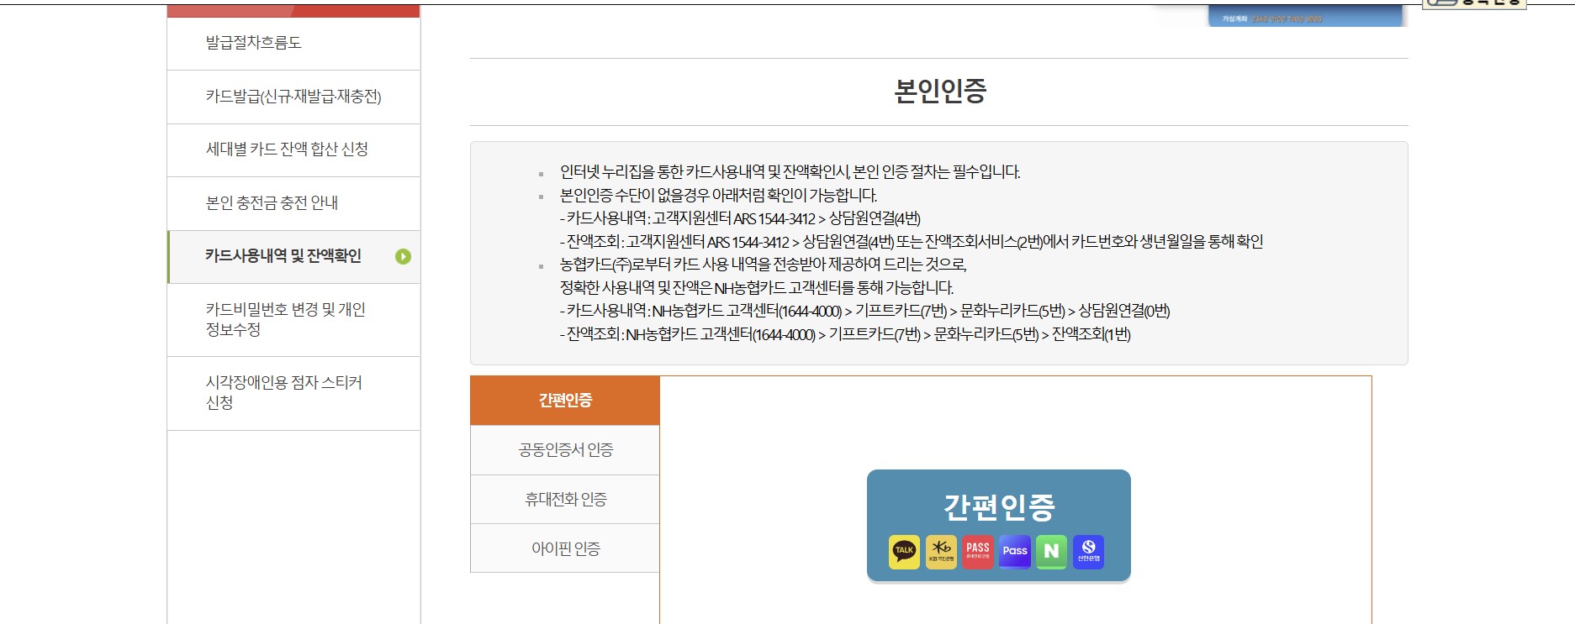This screenshot has height=624, width=1575.
Task: Click the KakaoTalk icon in 간편인증
Action: (x=904, y=552)
